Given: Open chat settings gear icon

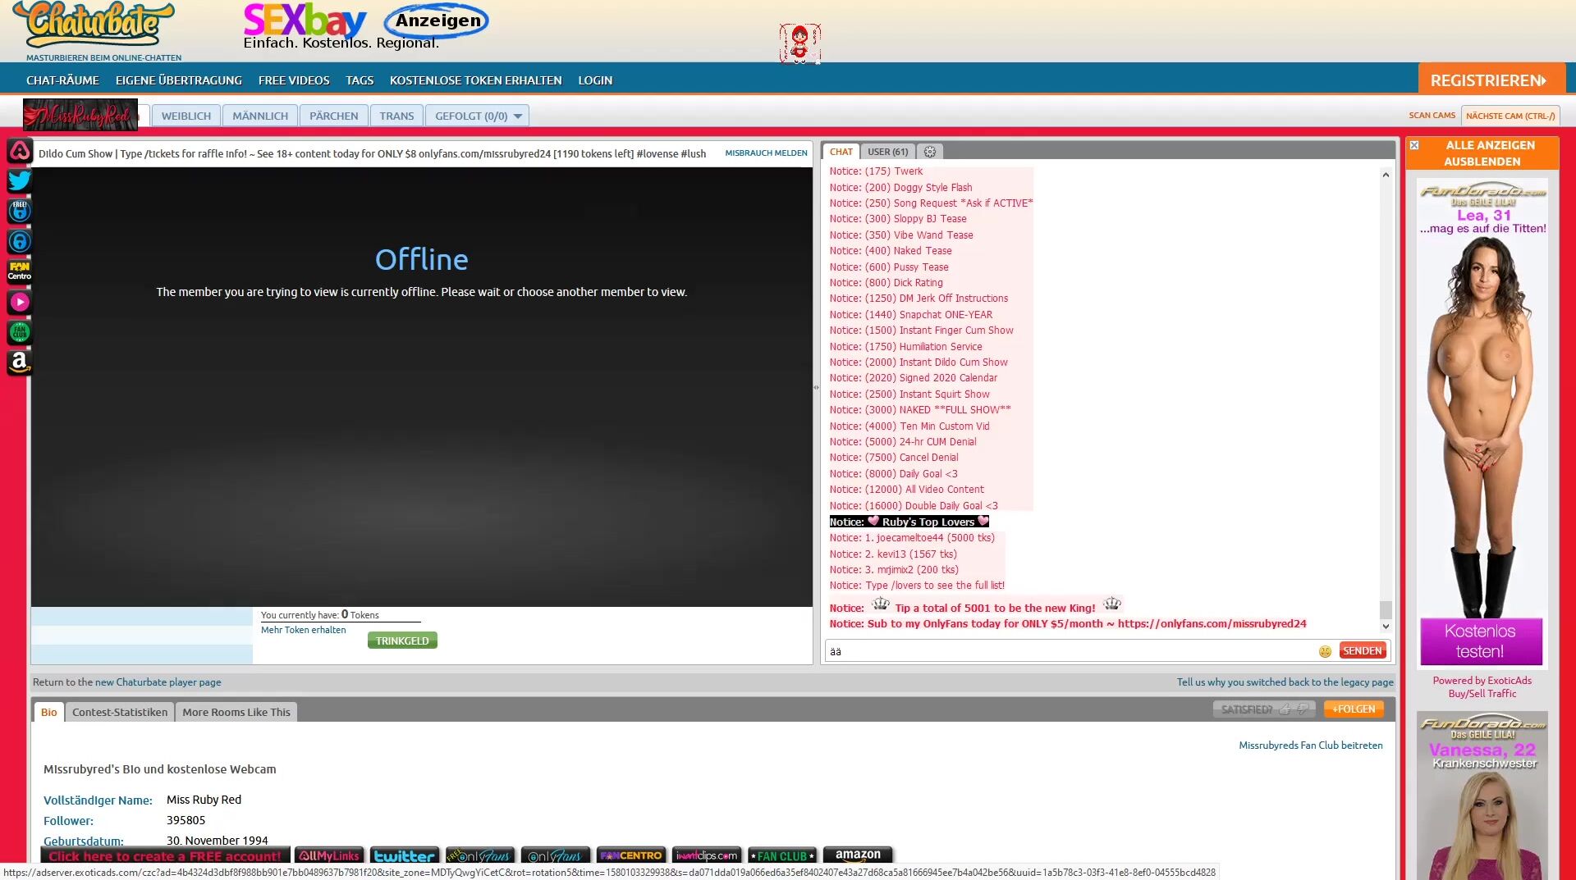Looking at the screenshot, I should [x=930, y=152].
